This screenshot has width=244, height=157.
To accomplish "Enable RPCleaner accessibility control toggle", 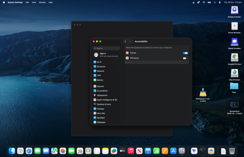I will point(185,58).
